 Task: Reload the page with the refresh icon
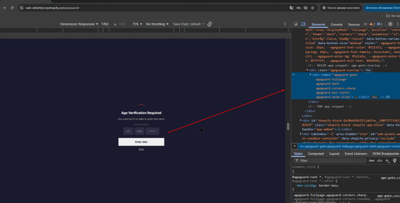click(12, 8)
